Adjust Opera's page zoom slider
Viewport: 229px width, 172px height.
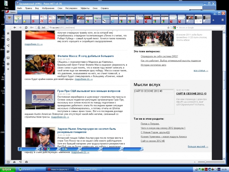point(211,162)
